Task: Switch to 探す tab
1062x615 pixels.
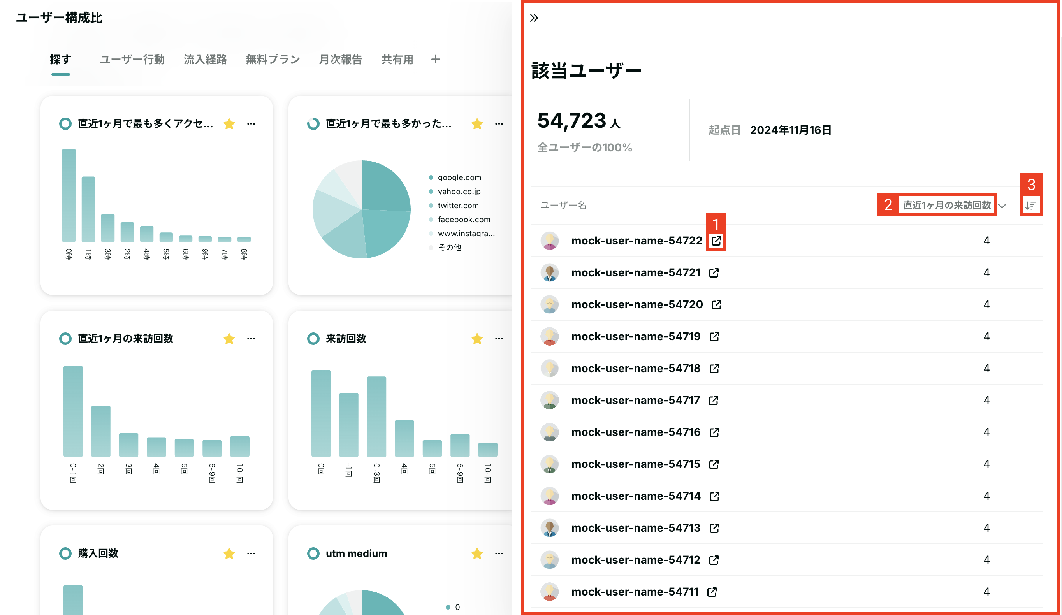Action: click(x=61, y=60)
